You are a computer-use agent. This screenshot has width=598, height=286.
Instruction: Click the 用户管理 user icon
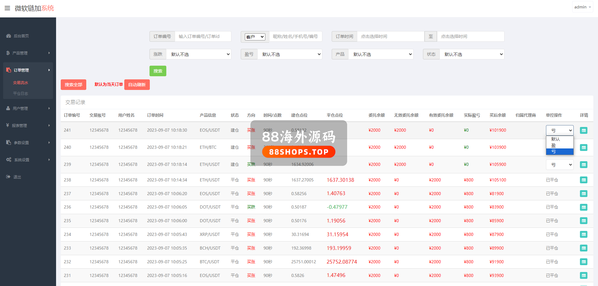(8, 108)
